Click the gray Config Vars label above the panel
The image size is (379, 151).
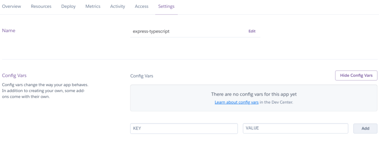[141, 76]
